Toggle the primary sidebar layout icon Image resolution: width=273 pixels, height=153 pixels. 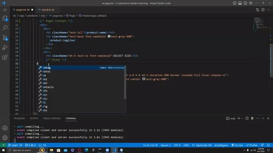[x=235, y=3]
